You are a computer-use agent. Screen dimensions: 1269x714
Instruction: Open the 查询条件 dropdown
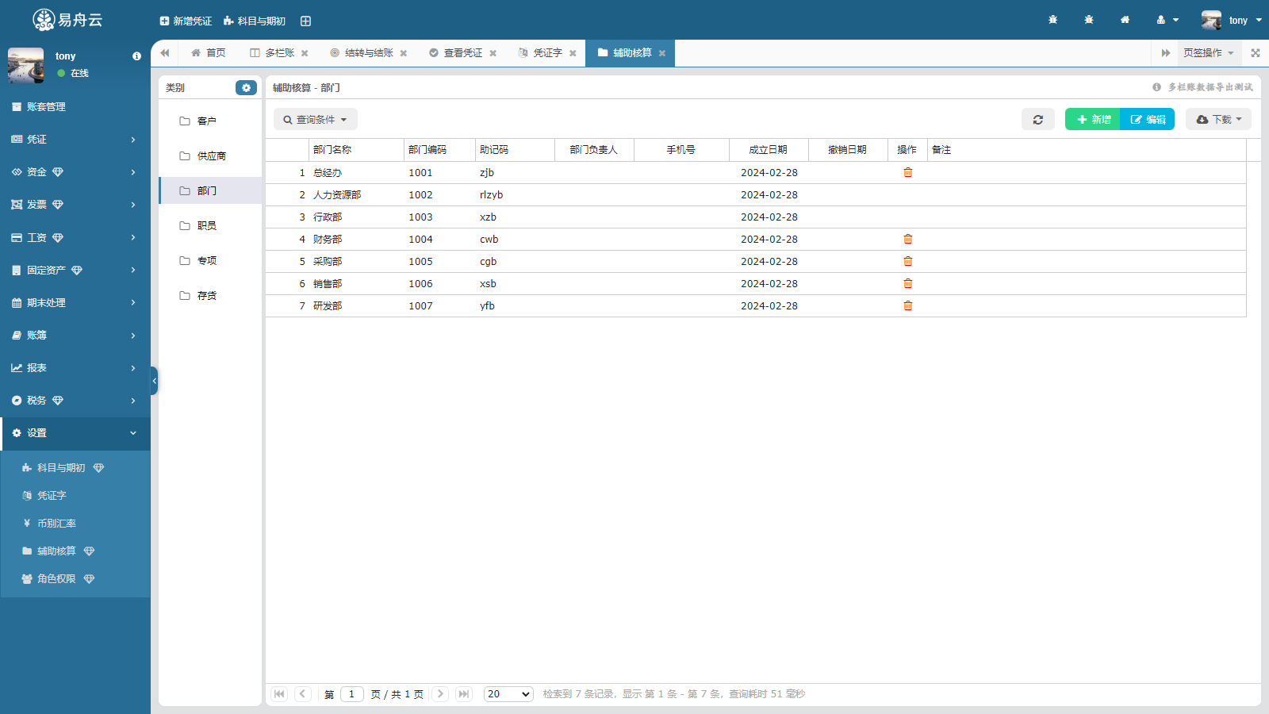pyautogui.click(x=316, y=119)
